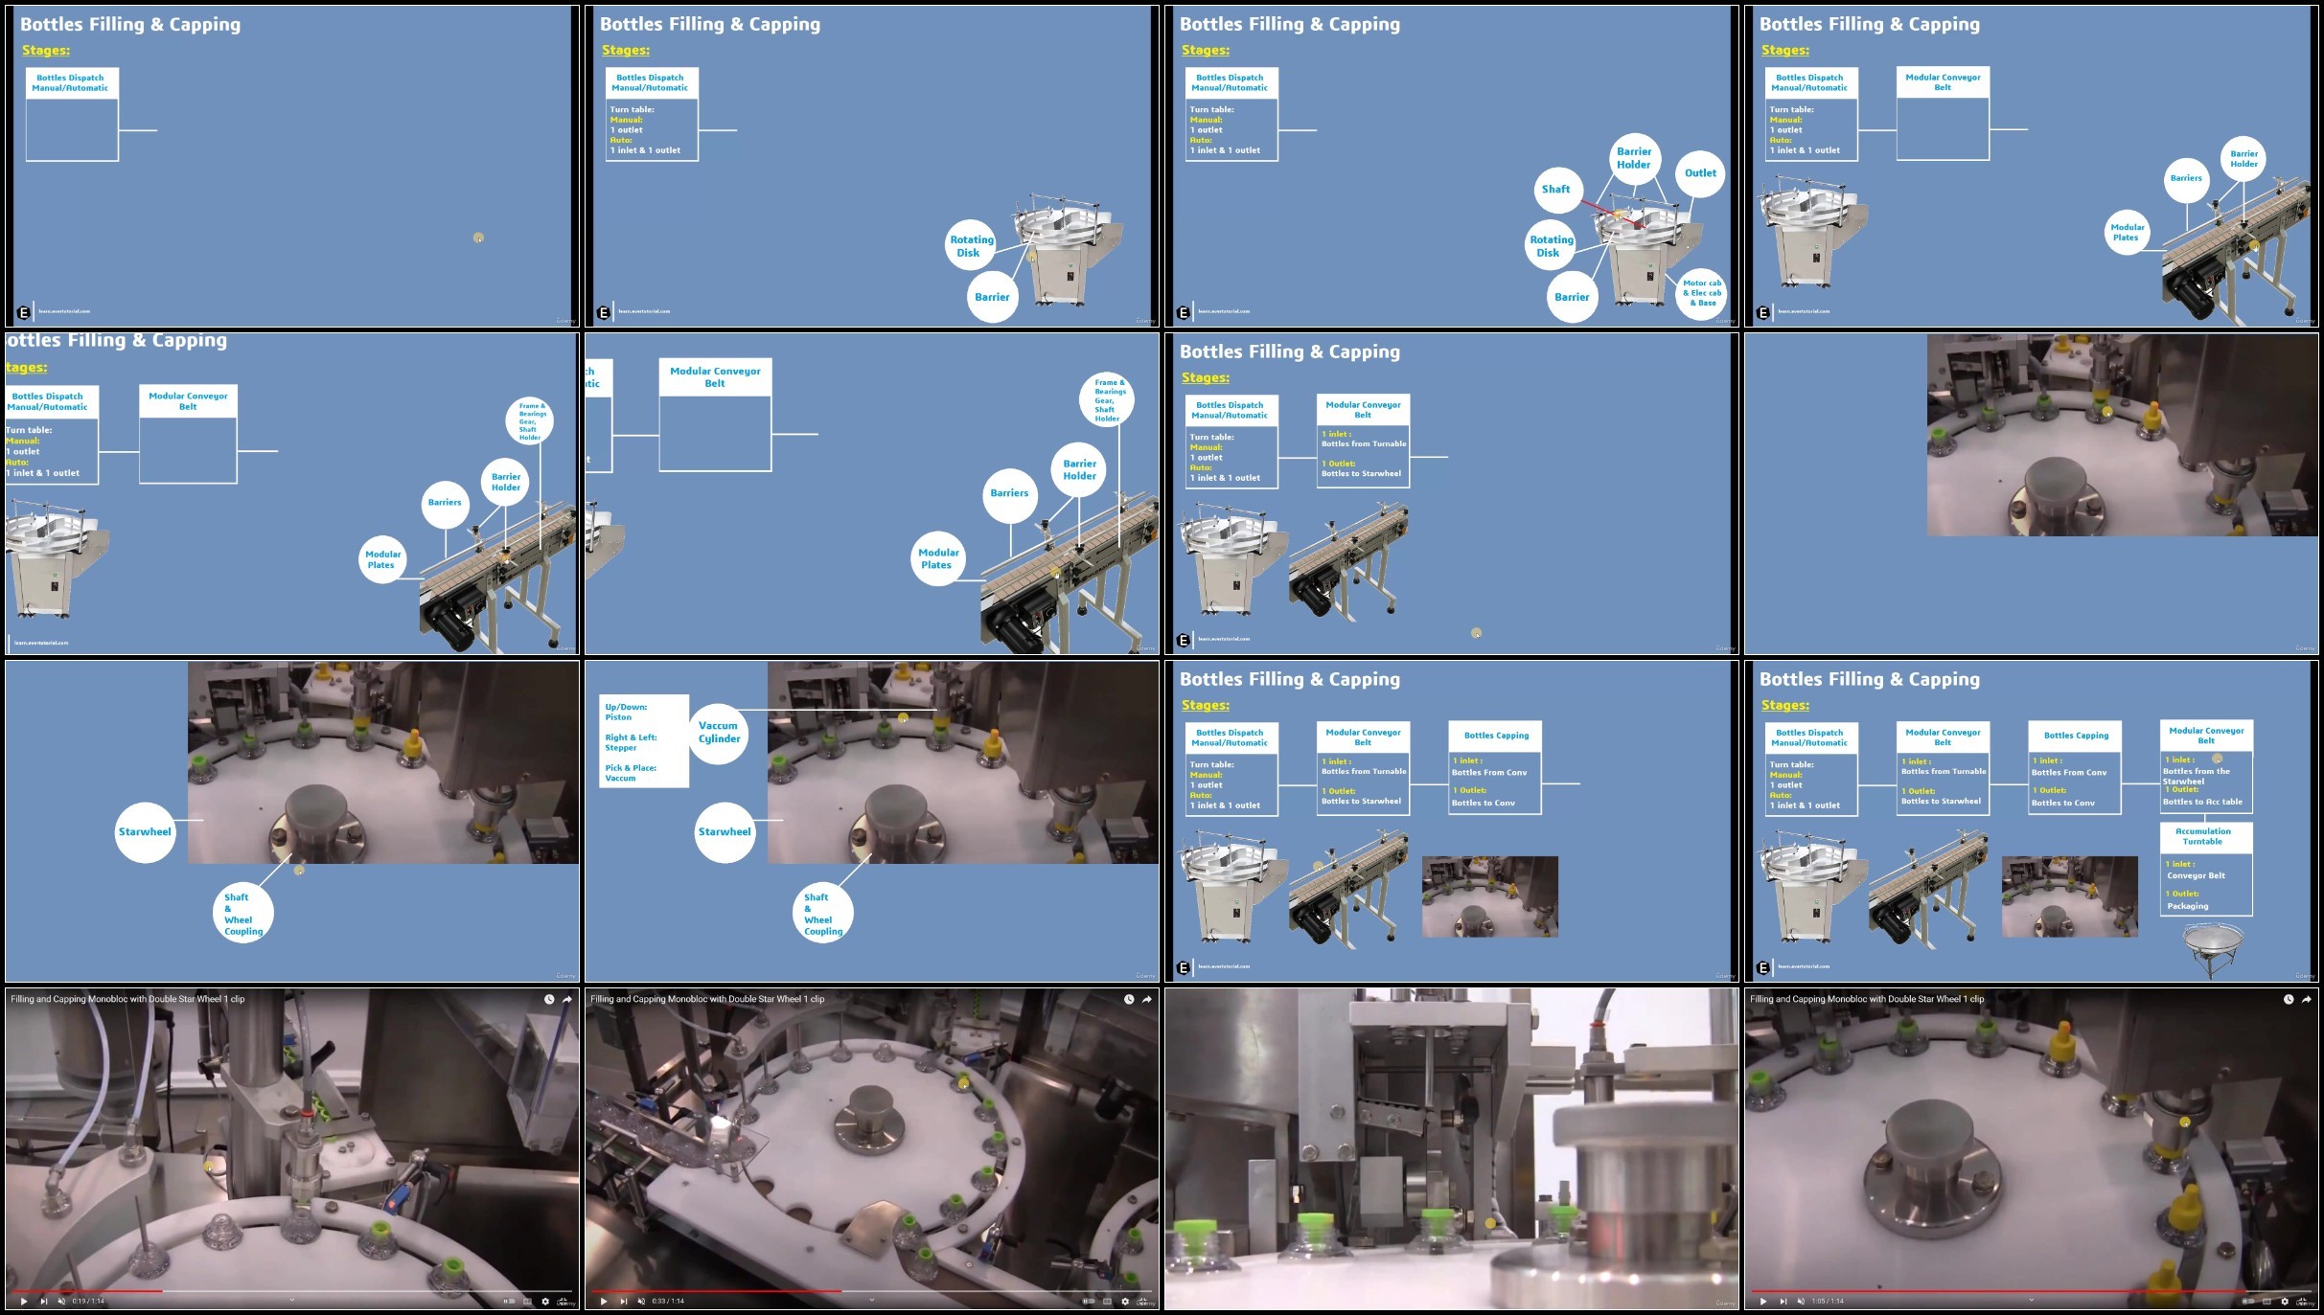Click Share arrow in the 0:33 player

[1147, 999]
